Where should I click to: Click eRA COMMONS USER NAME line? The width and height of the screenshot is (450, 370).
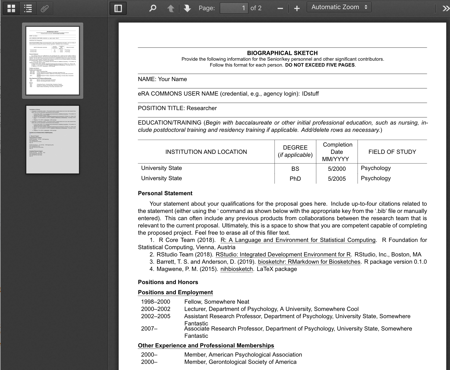(228, 94)
